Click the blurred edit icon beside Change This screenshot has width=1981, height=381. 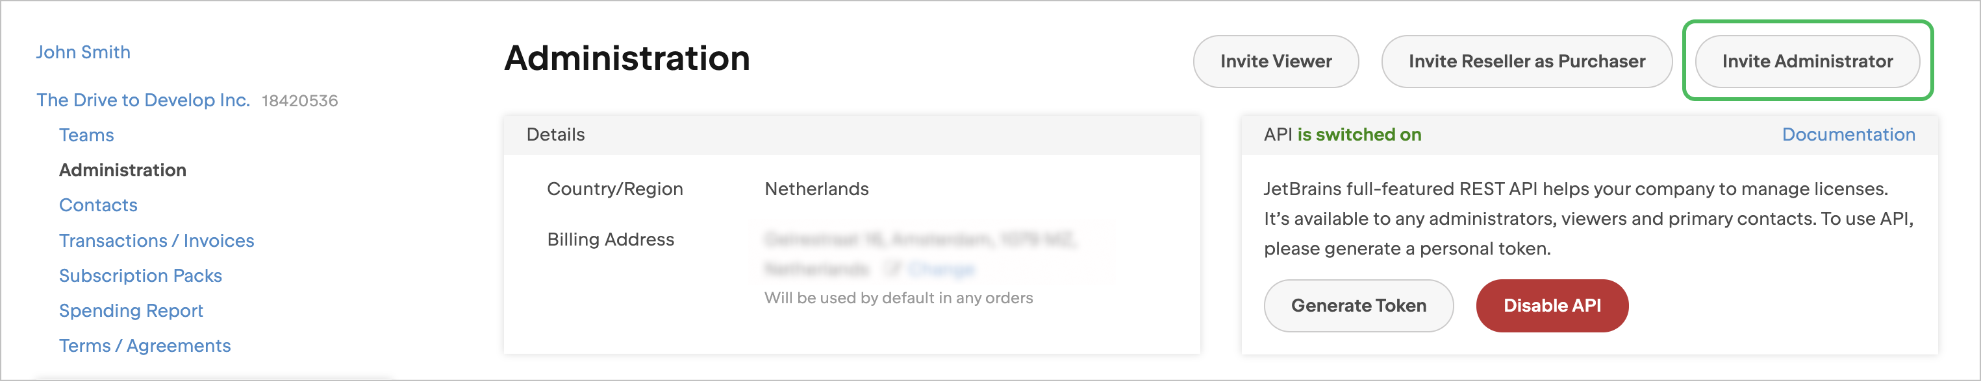pos(892,269)
